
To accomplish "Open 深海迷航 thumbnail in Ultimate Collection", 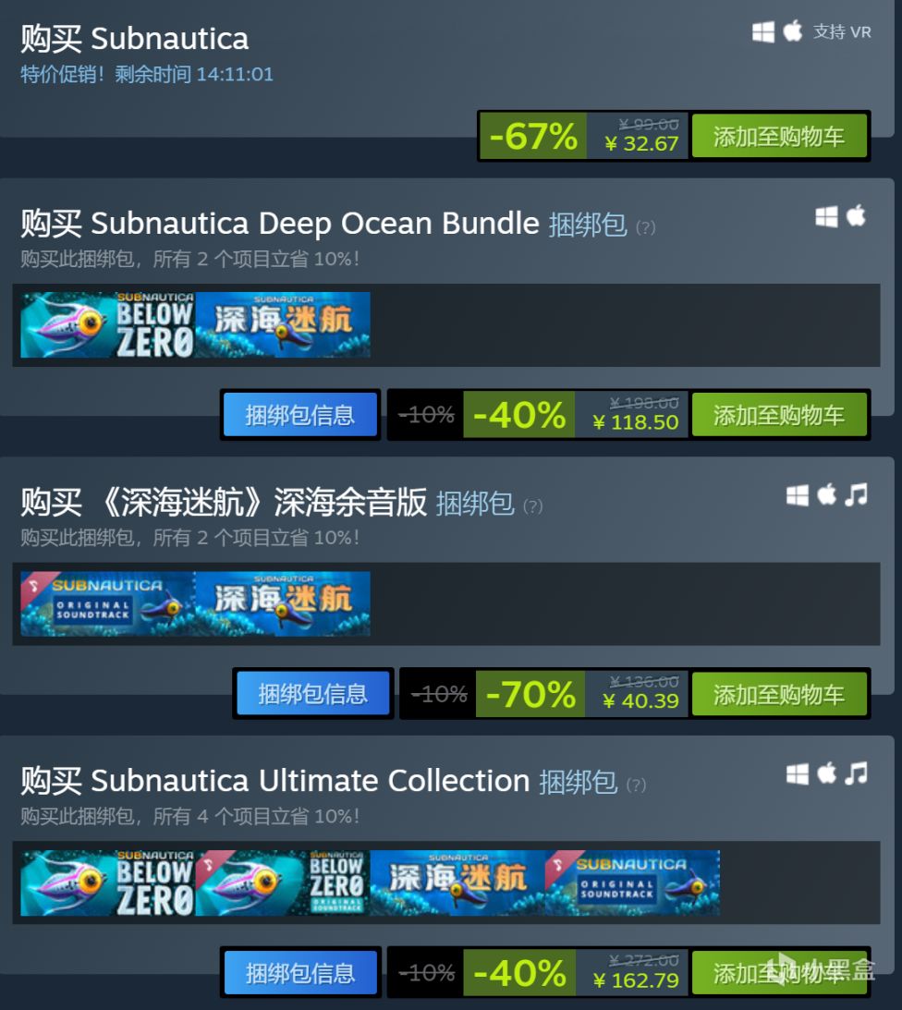I will coord(457,882).
